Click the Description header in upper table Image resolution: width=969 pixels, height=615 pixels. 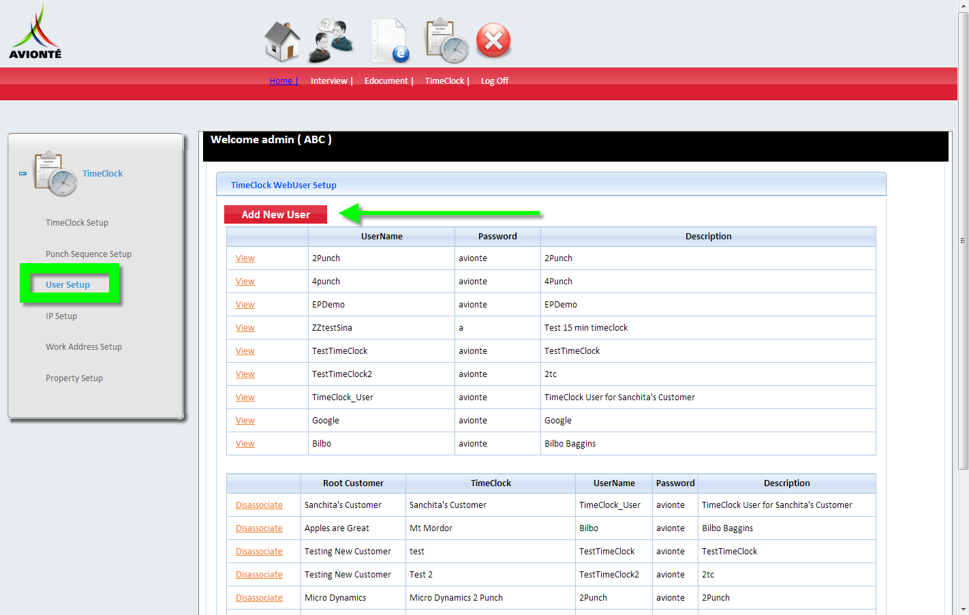pos(708,237)
